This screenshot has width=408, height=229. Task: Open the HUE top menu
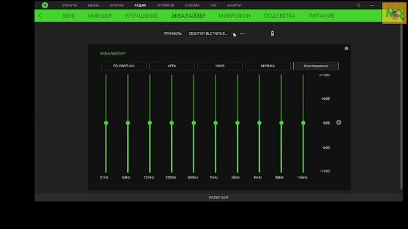(x=213, y=5)
